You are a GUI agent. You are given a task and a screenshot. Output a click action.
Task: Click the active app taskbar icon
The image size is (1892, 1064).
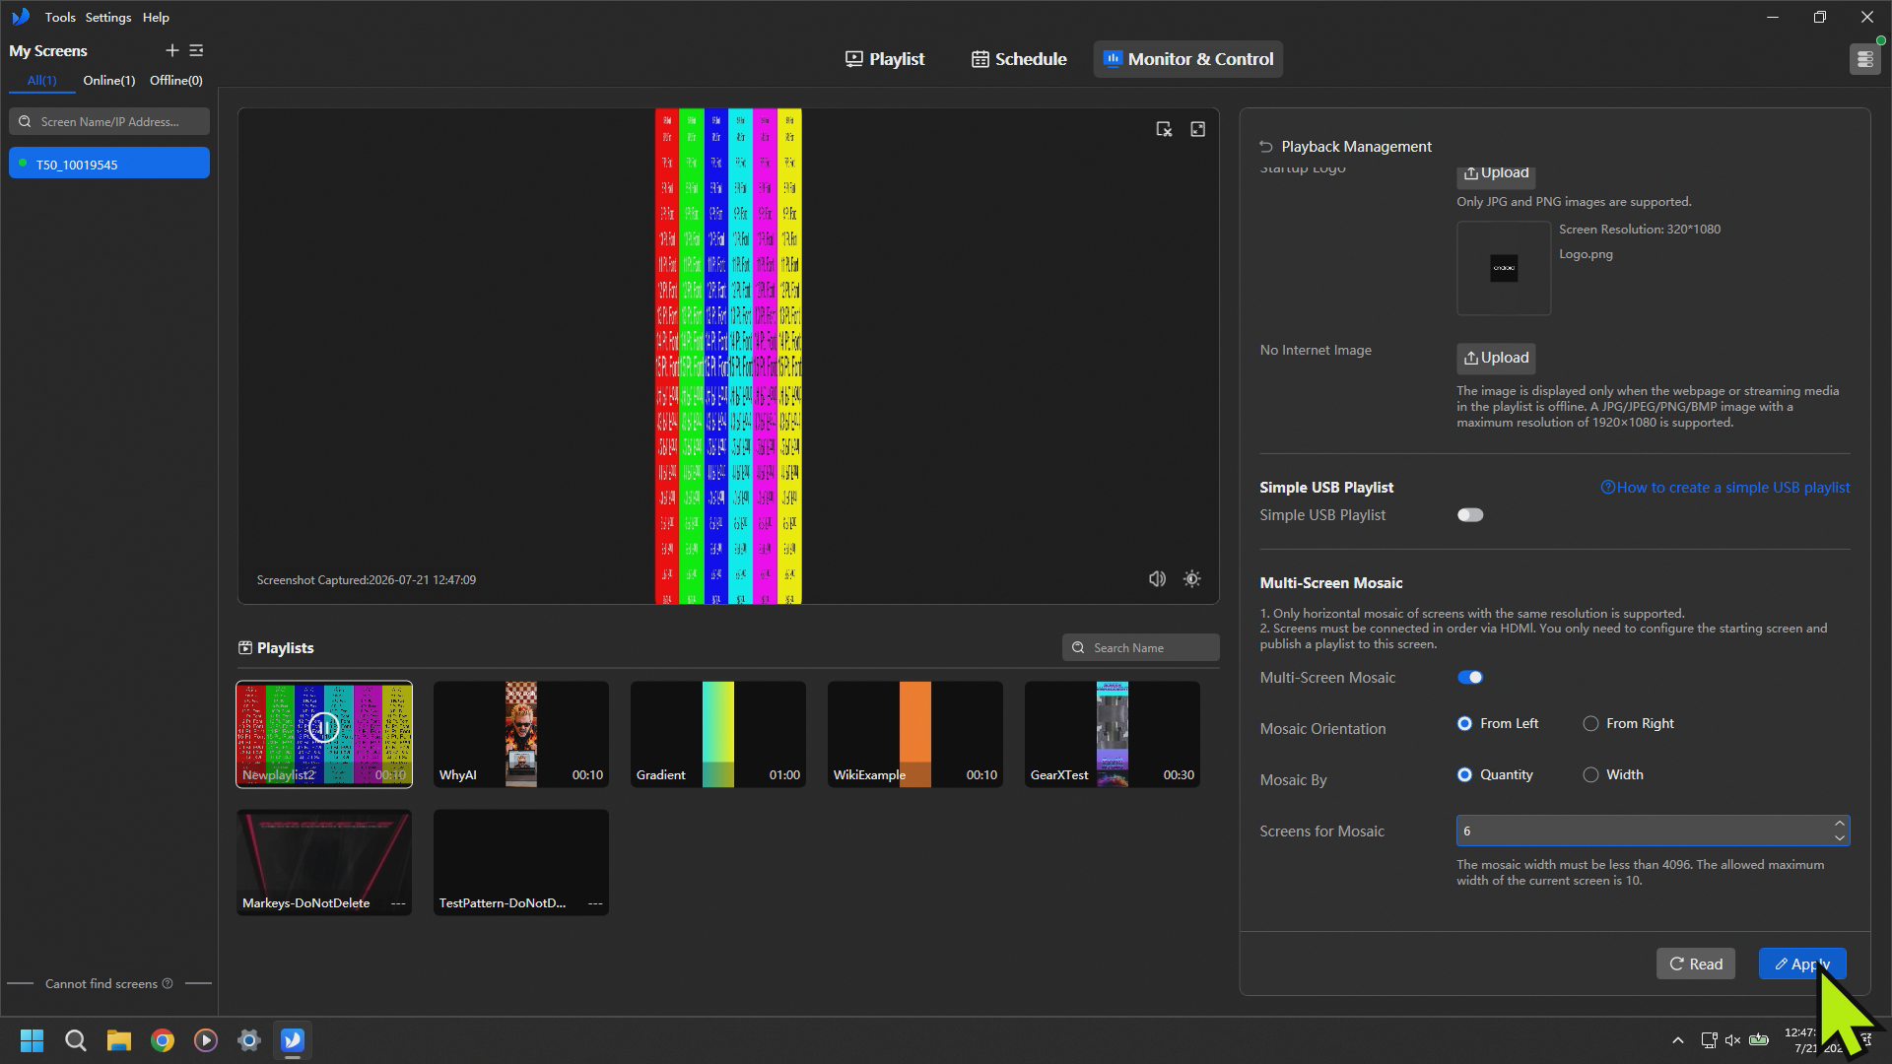pos(293,1040)
